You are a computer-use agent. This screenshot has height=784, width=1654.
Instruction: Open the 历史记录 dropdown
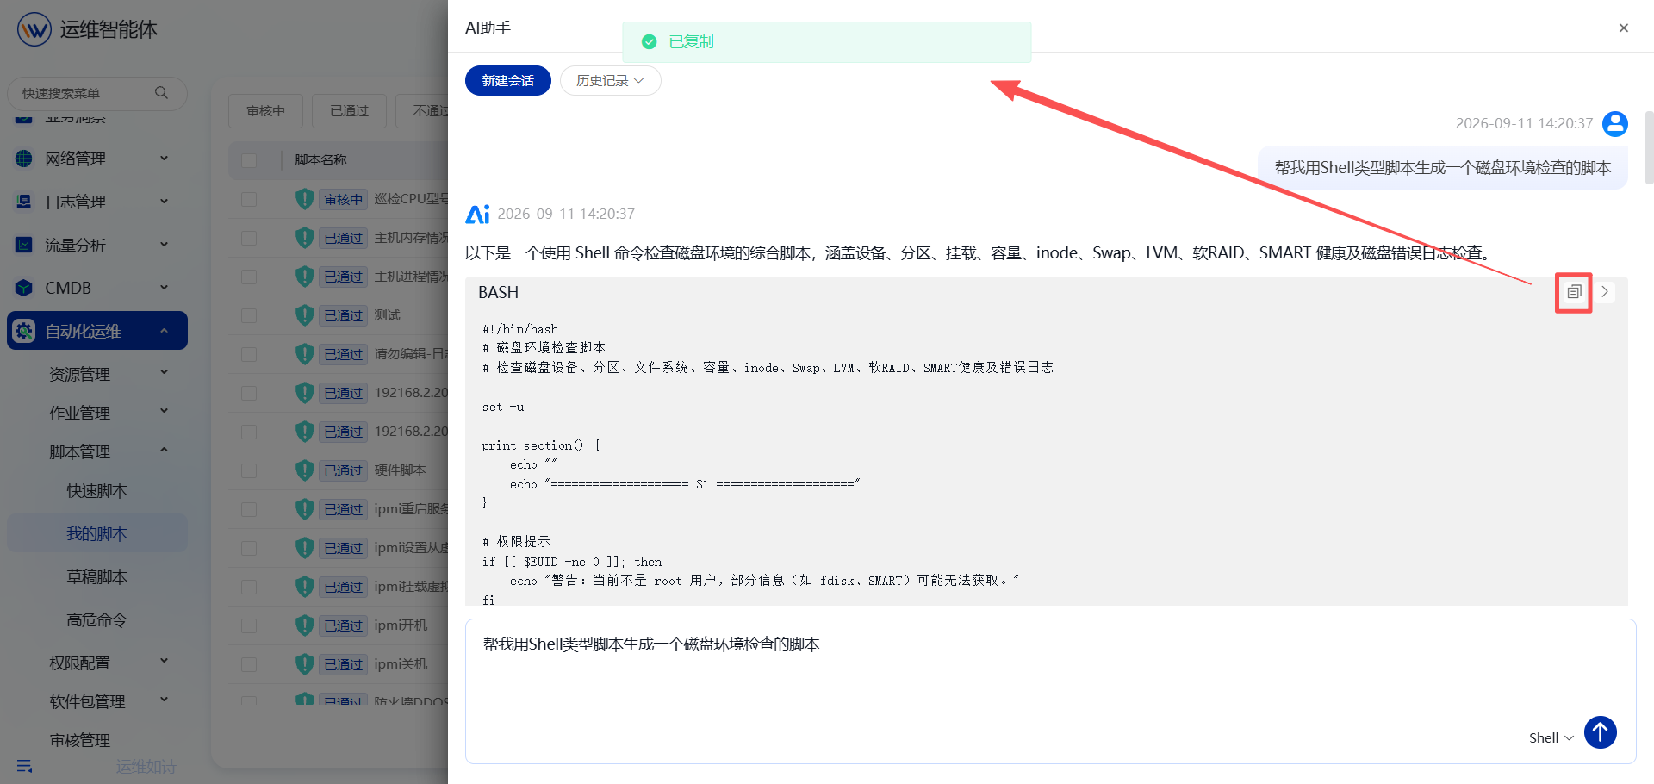[x=610, y=80]
